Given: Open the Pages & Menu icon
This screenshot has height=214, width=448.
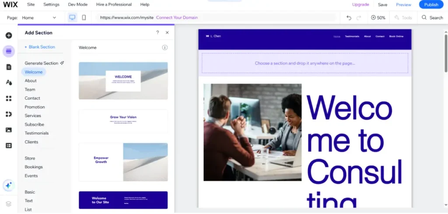Looking at the screenshot, I should 9,67.
